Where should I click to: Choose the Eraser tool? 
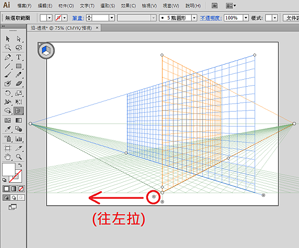pyautogui.click(x=19, y=84)
